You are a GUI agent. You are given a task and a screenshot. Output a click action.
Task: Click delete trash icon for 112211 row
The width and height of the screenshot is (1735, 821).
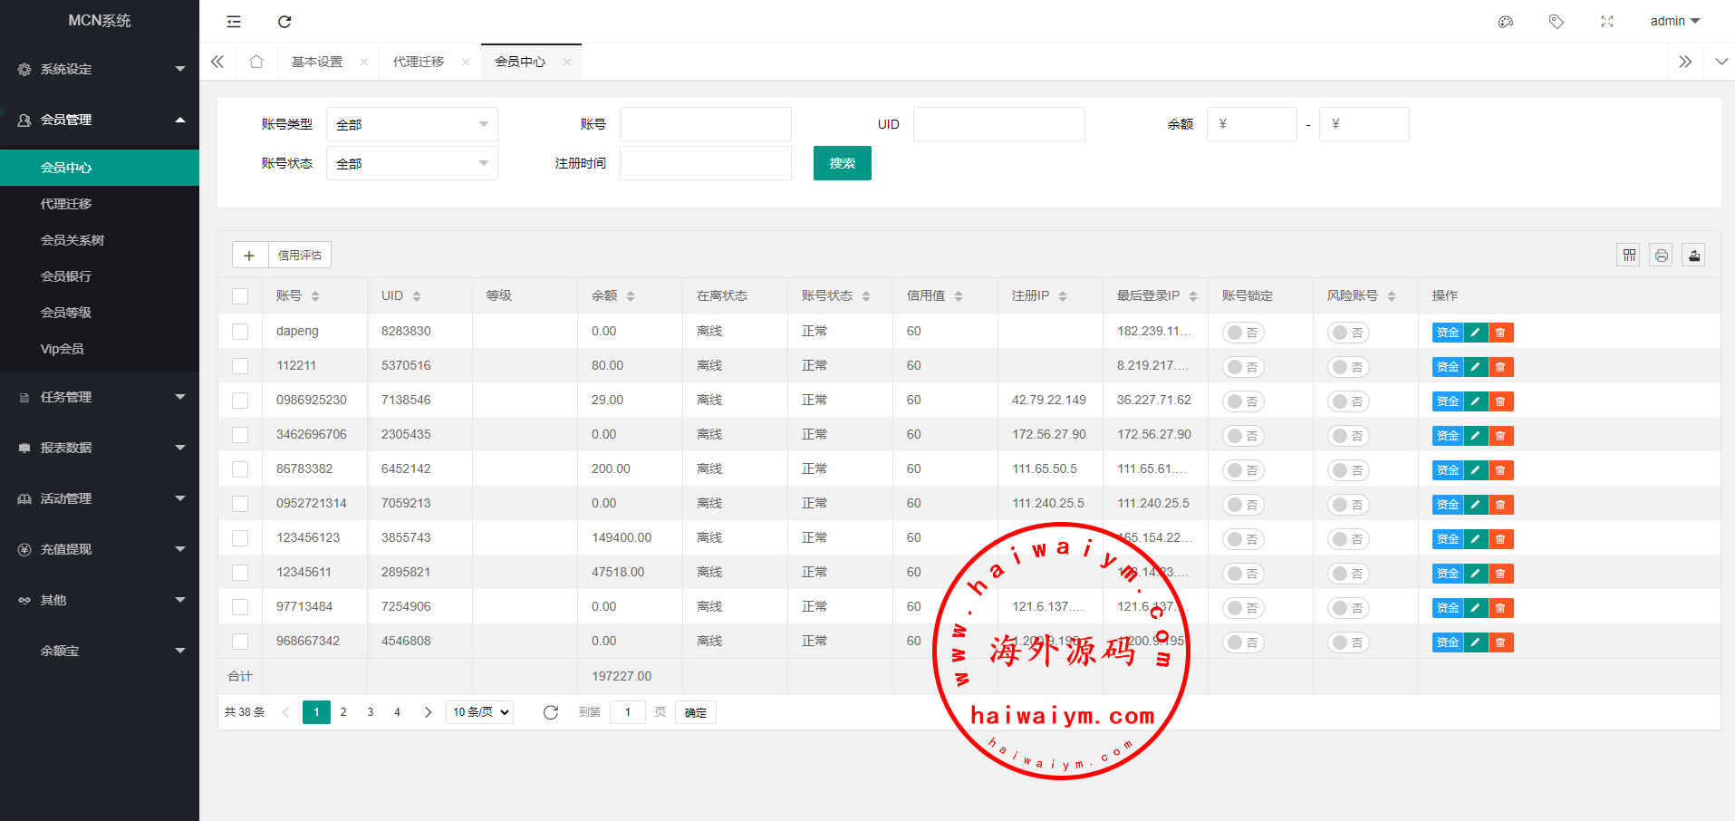coord(1501,367)
